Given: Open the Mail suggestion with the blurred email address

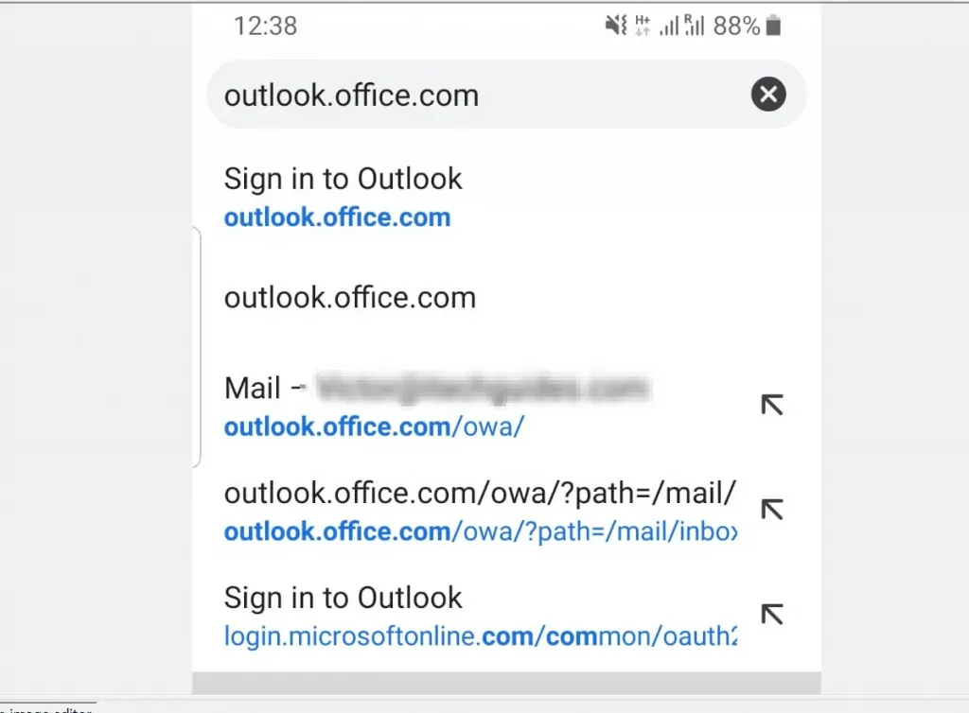Looking at the screenshot, I should [x=435, y=388].
